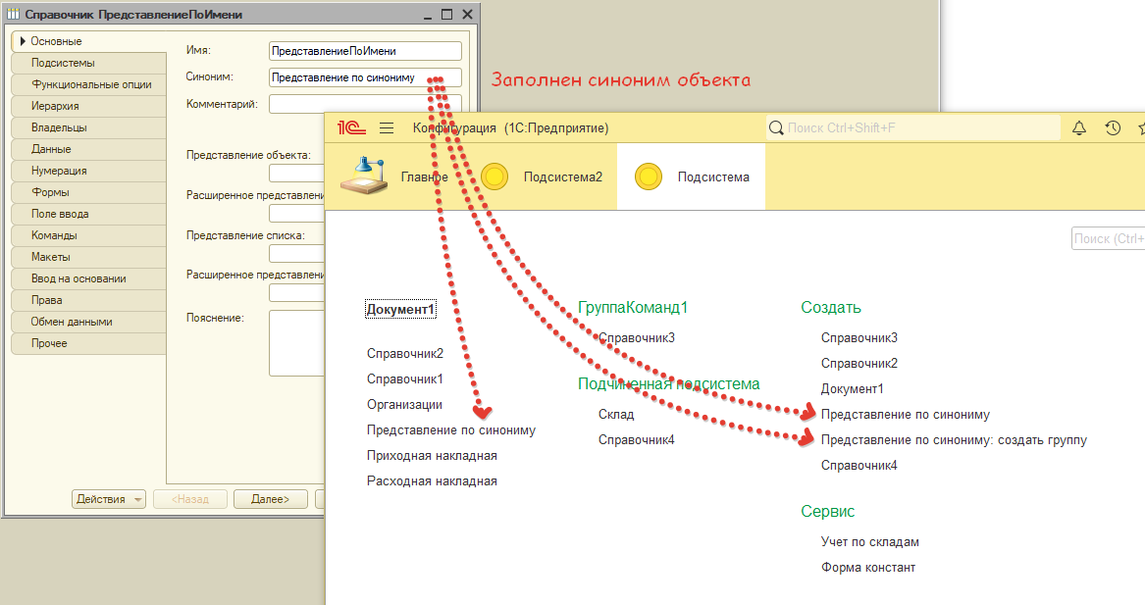Open the Подсистемы tab

click(x=89, y=63)
